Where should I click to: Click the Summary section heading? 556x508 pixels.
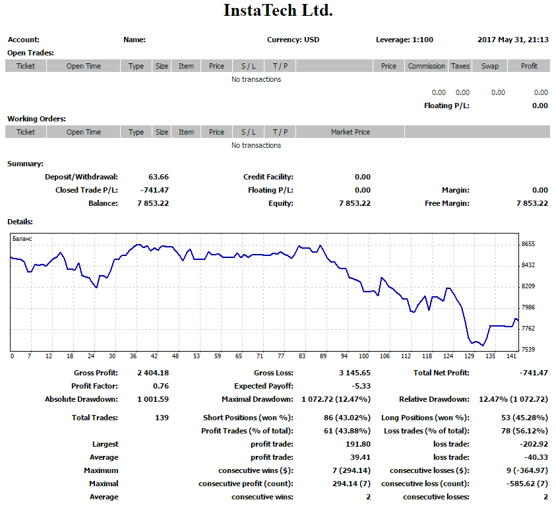pyautogui.click(x=25, y=164)
